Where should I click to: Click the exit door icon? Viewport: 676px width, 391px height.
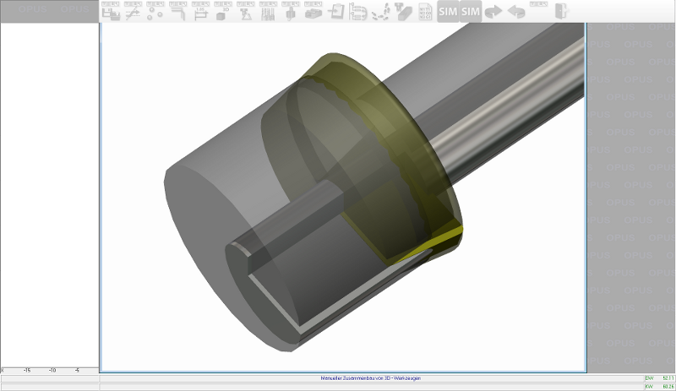pos(561,12)
